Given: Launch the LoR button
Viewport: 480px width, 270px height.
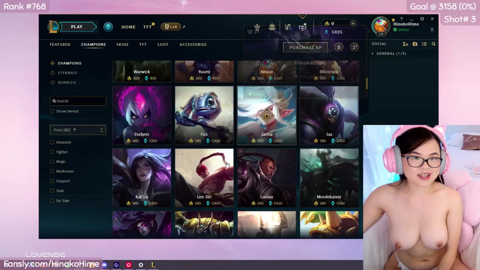Looking at the screenshot, I should click(x=171, y=27).
